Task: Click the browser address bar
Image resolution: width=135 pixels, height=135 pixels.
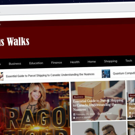Action: 67,11
